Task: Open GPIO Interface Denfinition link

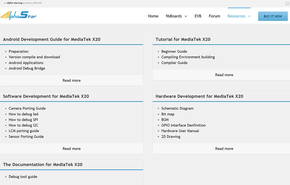Action: tap(183, 125)
